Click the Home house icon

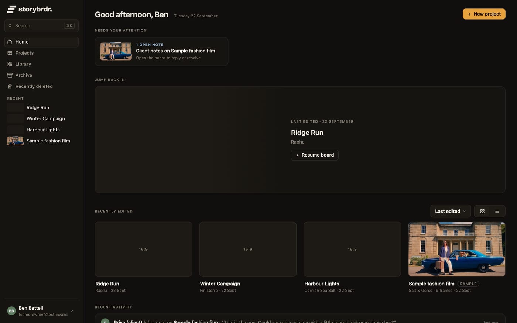pos(10,42)
